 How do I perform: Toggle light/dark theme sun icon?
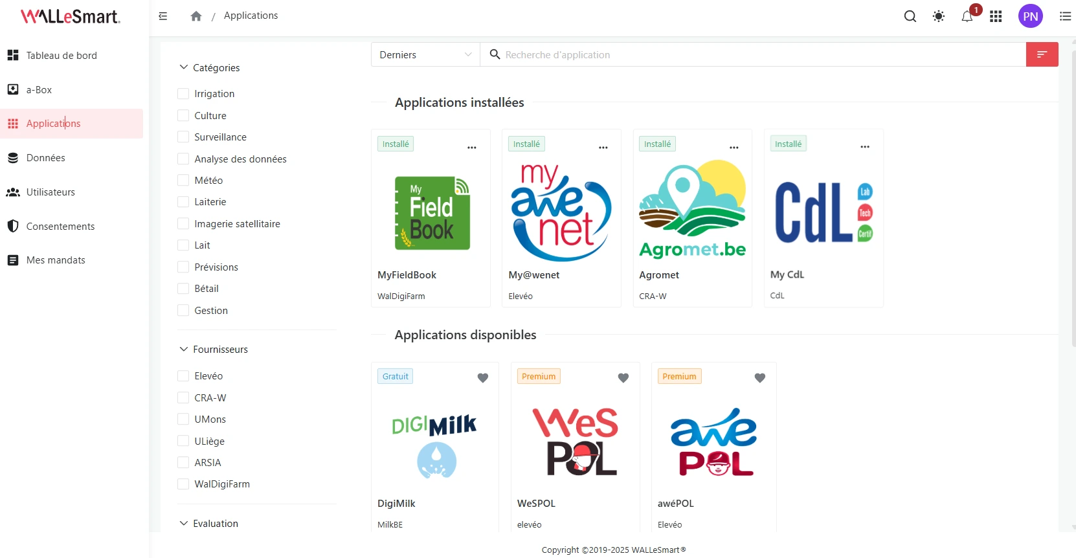point(939,16)
